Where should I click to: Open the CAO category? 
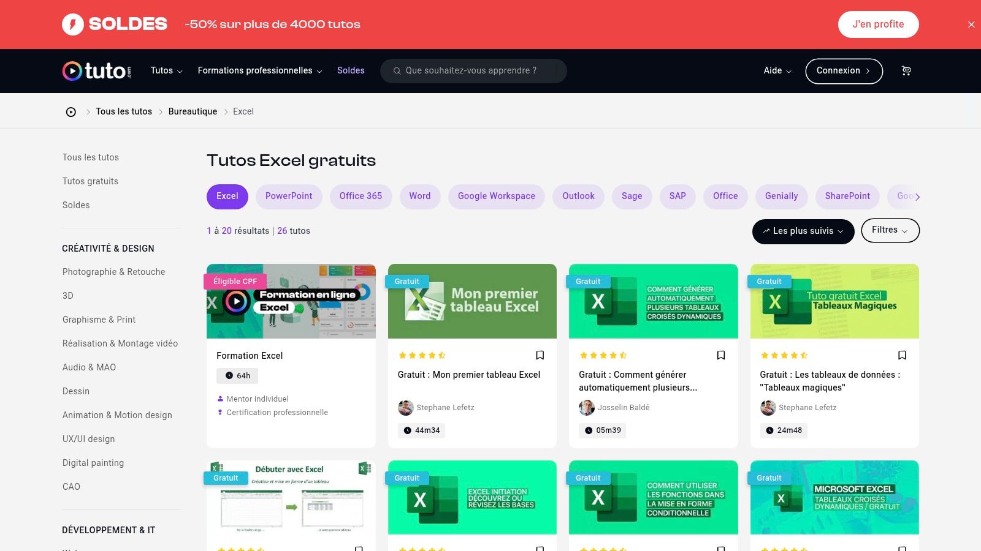[71, 487]
